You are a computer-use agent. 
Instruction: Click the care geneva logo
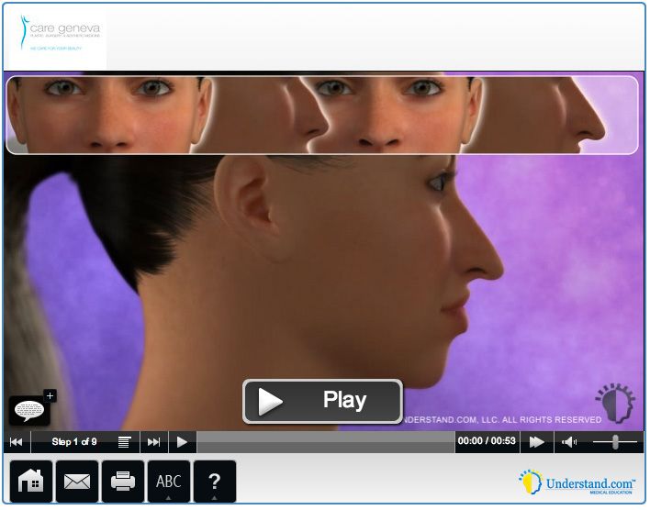58,34
